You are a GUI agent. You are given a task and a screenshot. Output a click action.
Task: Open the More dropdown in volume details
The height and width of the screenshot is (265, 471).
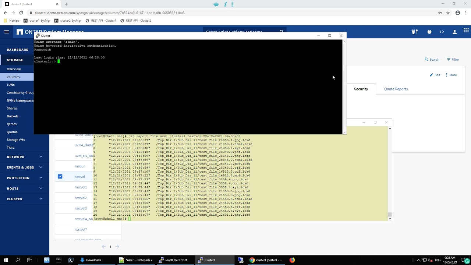click(451, 75)
